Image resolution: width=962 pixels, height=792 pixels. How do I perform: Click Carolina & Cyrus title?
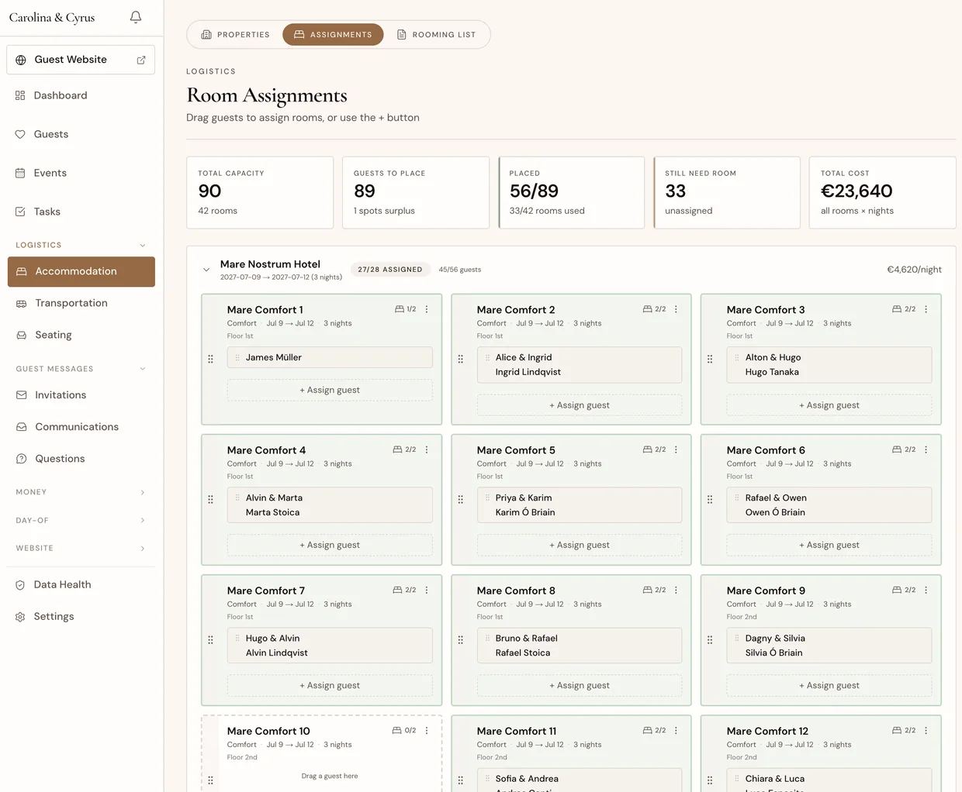52,18
